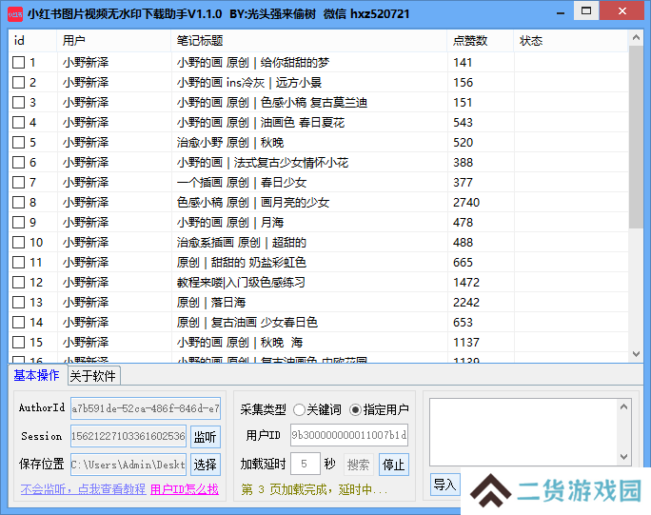This screenshot has width=651, height=515.
Task: Check the box for row 10
Action: coord(18,242)
